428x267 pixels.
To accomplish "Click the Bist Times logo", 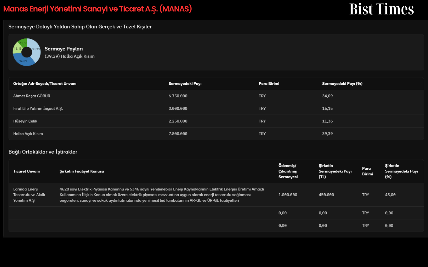I will click(381, 9).
